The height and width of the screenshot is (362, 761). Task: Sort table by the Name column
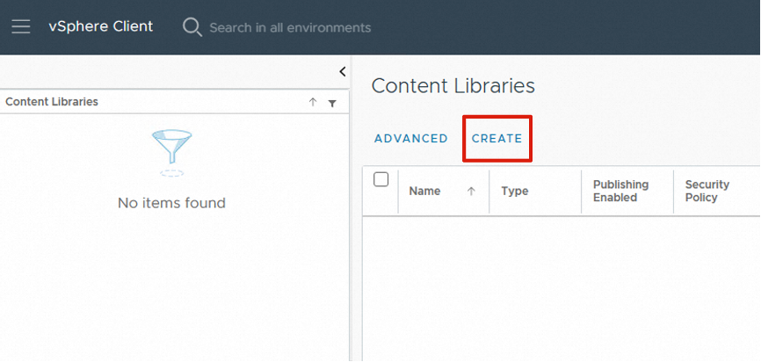tap(424, 191)
